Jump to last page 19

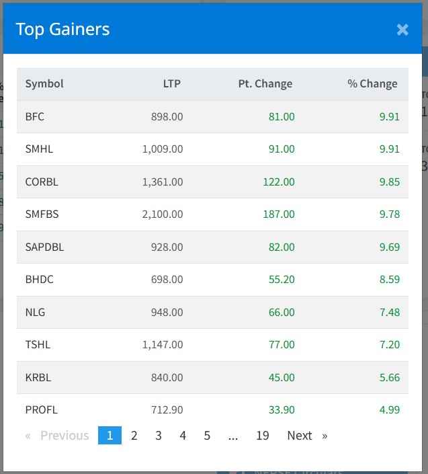click(263, 436)
